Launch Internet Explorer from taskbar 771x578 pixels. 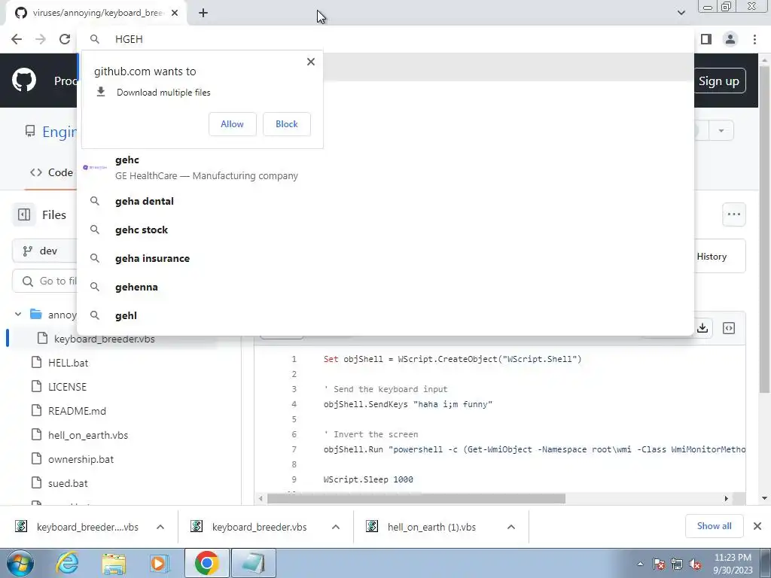(x=67, y=564)
